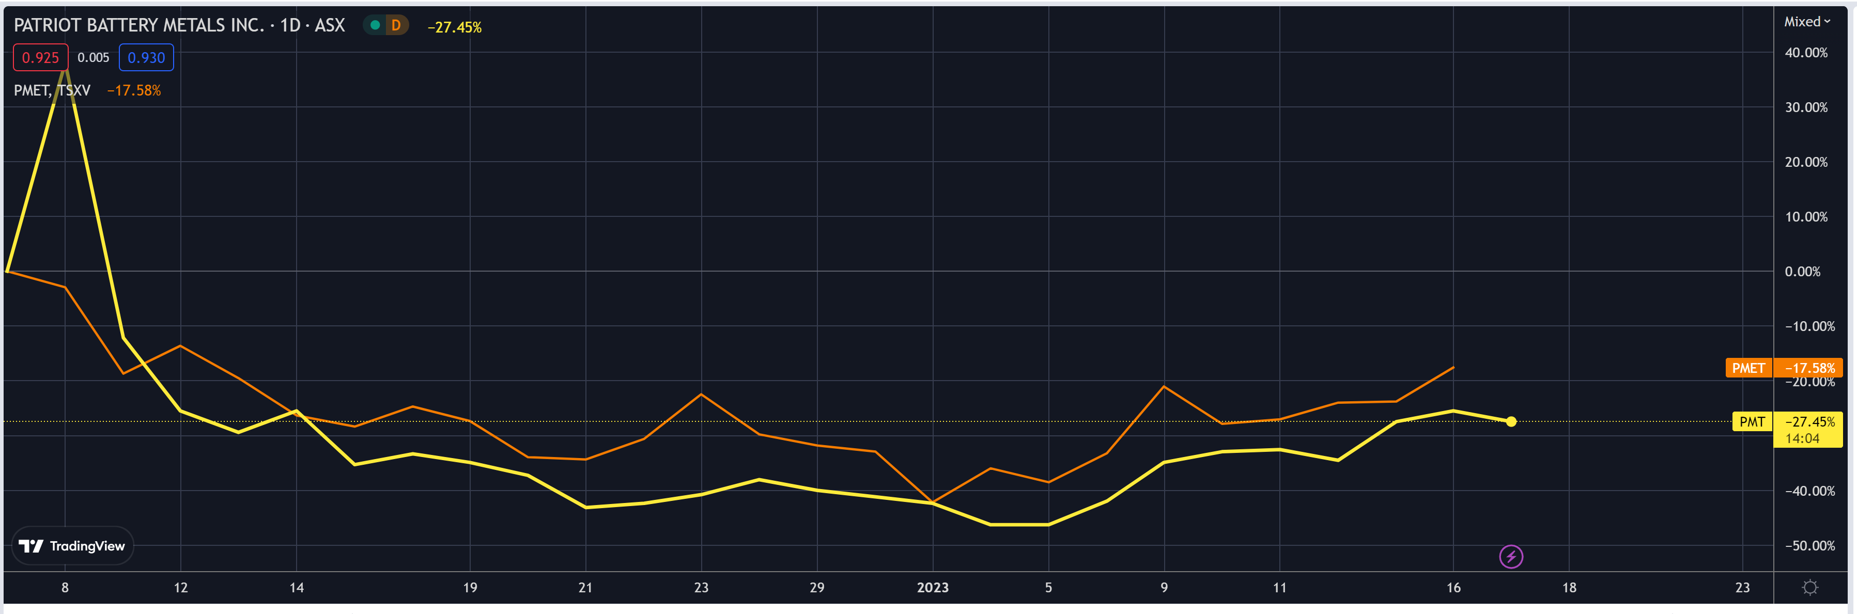1857x614 pixels.
Task: Click the 29 date label on time axis
Action: [817, 587]
